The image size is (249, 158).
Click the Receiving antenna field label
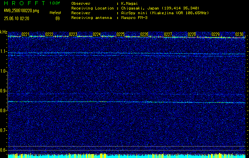tap(91, 18)
